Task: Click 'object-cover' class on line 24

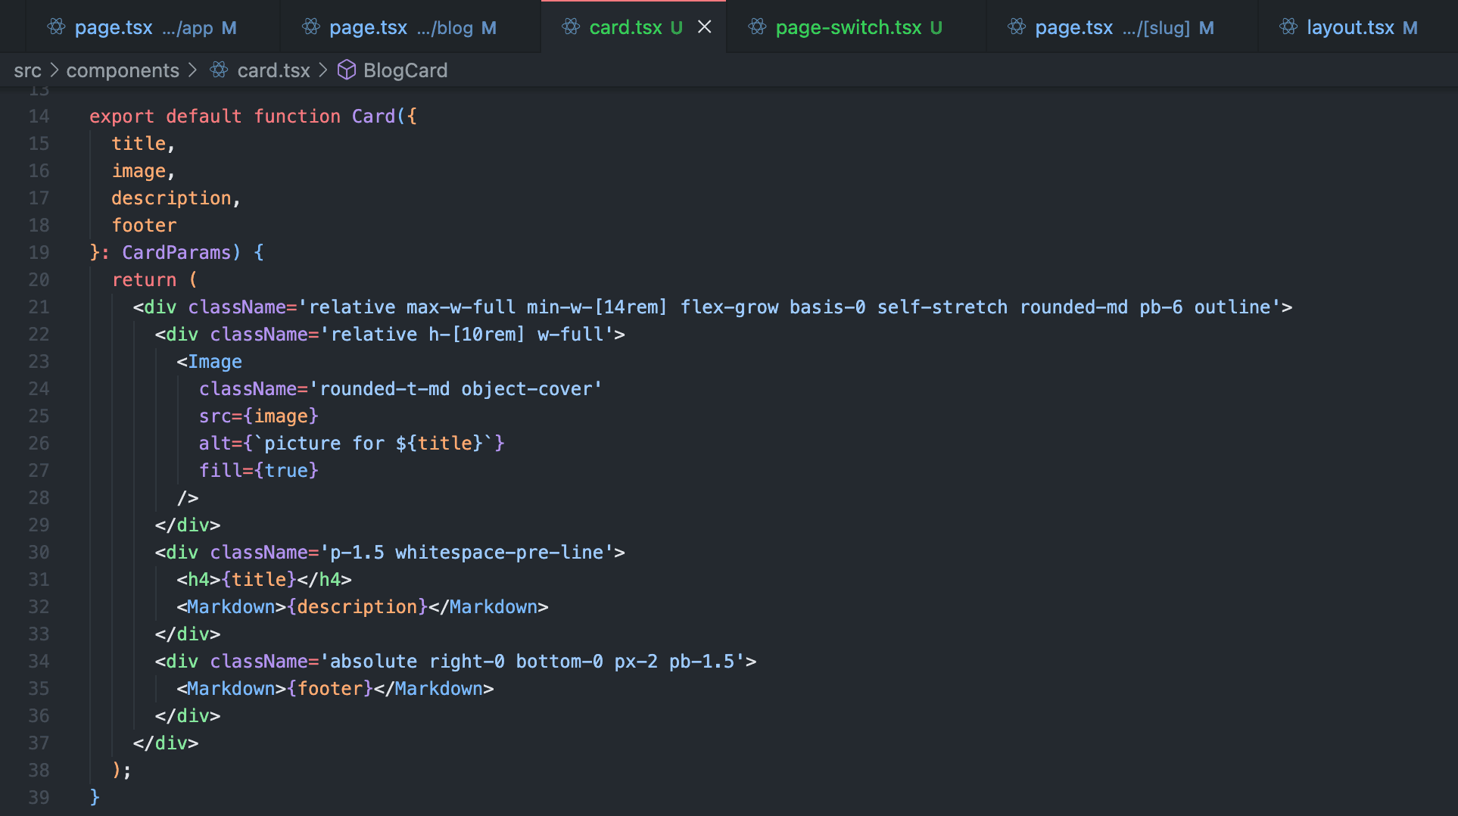Action: pos(527,389)
